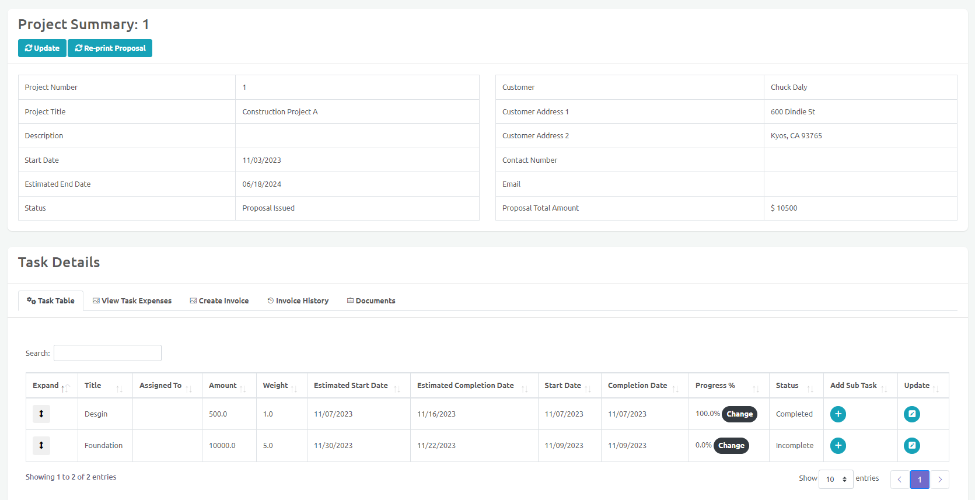Click the 0.0% progress value

coord(704,445)
